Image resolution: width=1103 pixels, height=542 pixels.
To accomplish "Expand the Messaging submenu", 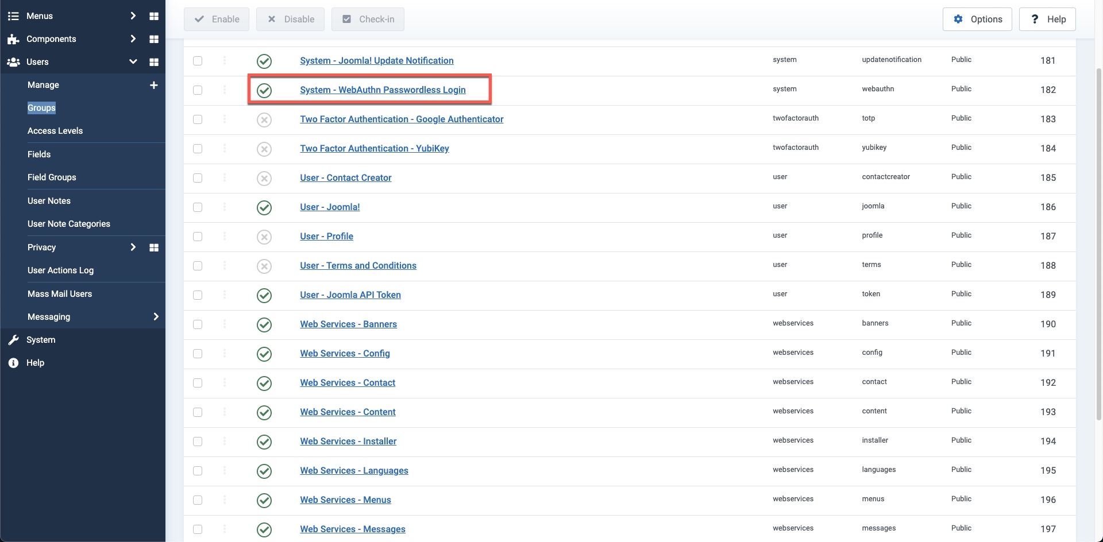I will pos(156,317).
